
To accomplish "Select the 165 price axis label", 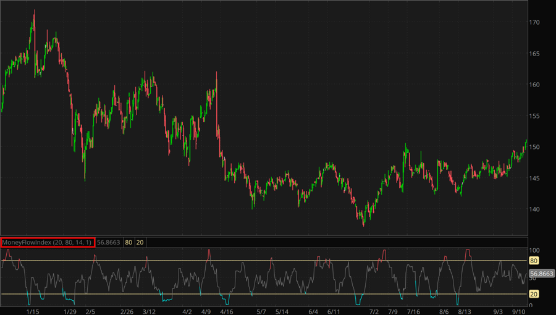I will pyautogui.click(x=535, y=54).
